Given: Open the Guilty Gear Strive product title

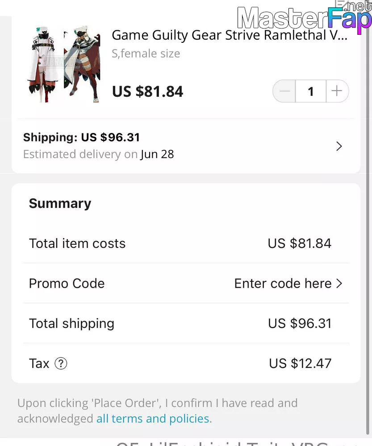Looking at the screenshot, I should coord(230,36).
